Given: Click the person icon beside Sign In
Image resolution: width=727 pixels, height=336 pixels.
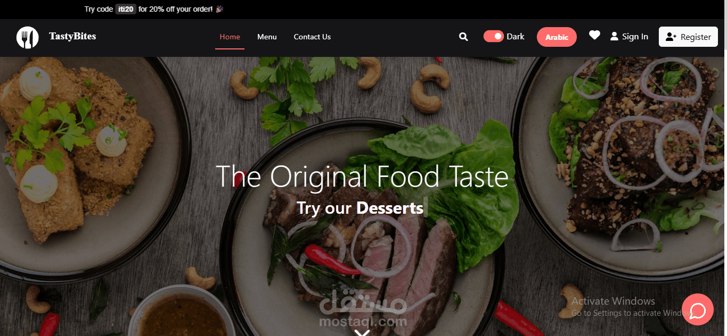Looking at the screenshot, I should click(614, 37).
